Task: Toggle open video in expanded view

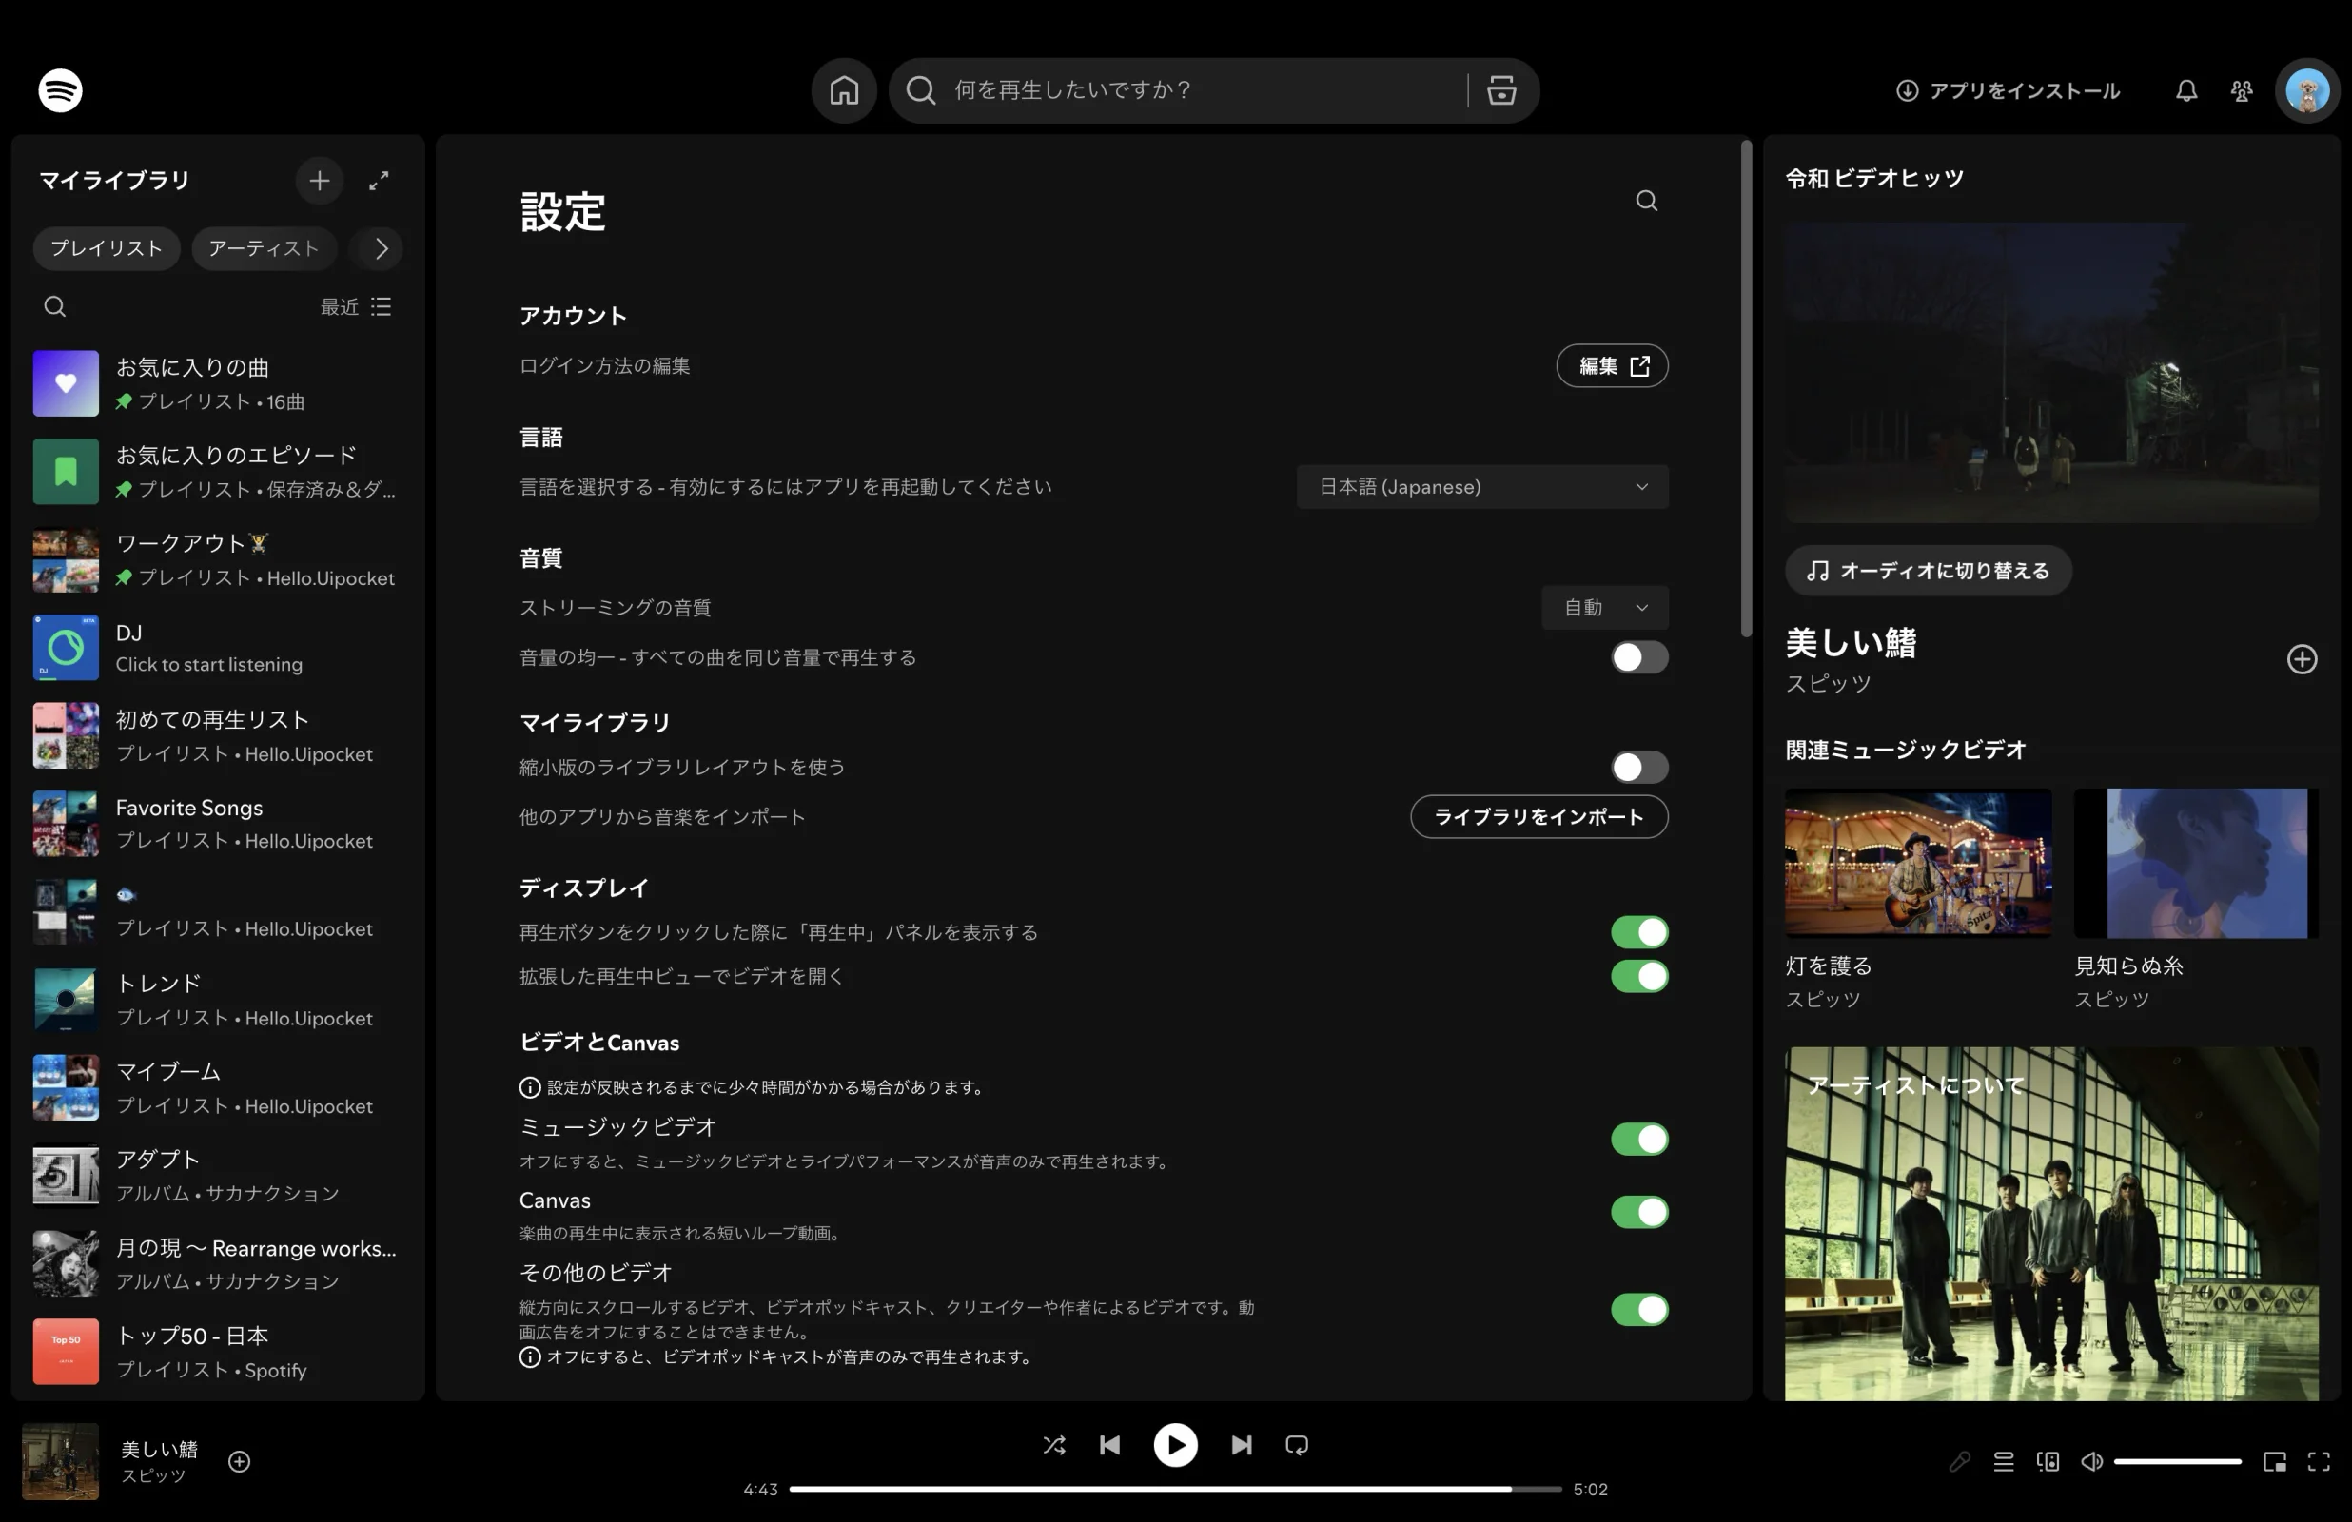Action: pyautogui.click(x=1638, y=976)
